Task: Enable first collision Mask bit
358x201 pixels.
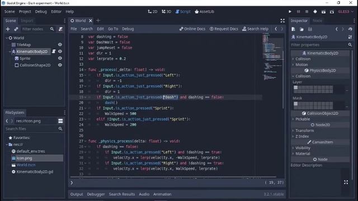Action: [x=296, y=104]
